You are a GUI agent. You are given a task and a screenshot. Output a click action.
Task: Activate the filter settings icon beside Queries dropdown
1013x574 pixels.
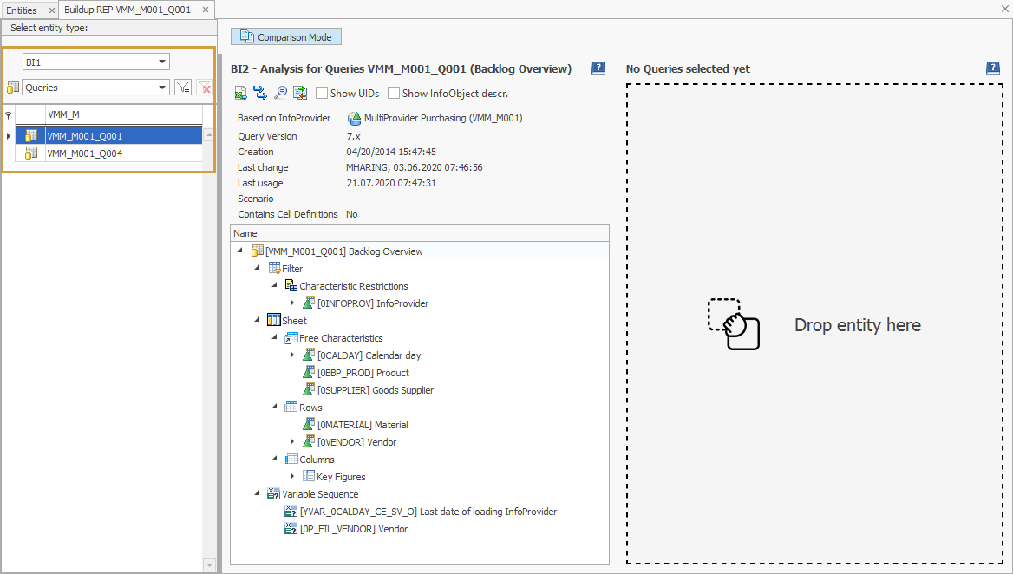tap(183, 87)
